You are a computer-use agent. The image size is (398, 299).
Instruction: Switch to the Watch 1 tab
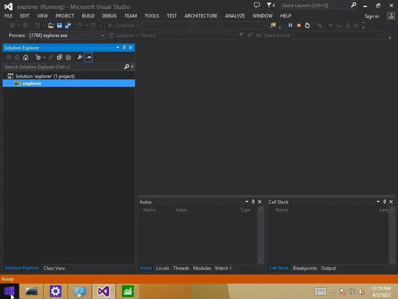coord(223,268)
